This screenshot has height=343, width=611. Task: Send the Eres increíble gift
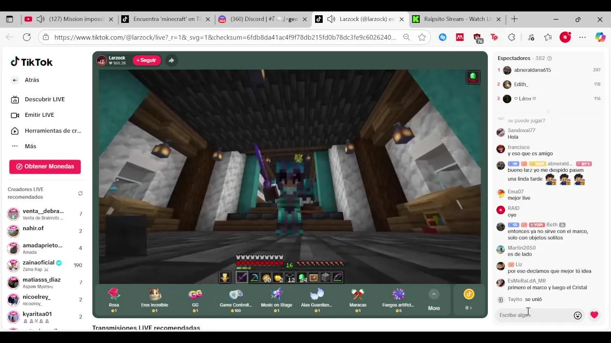[154, 300]
